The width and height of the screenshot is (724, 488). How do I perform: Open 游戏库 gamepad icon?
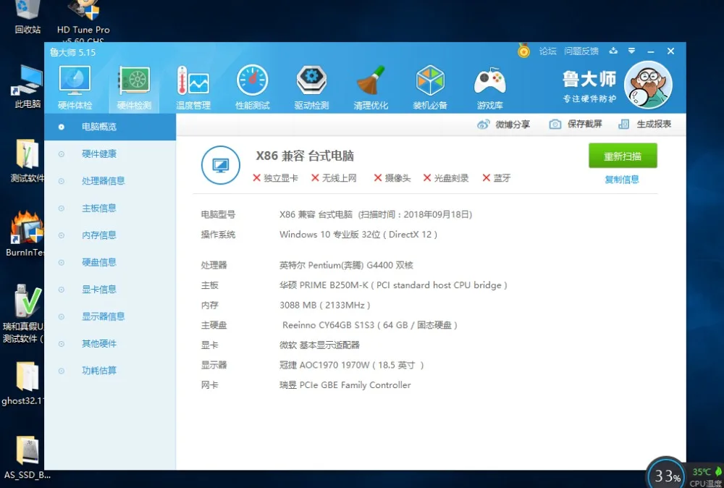[x=490, y=87]
